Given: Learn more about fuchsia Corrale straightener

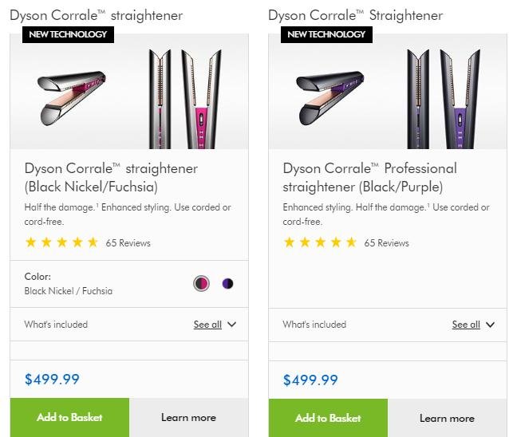Looking at the screenshot, I should click(x=188, y=418).
